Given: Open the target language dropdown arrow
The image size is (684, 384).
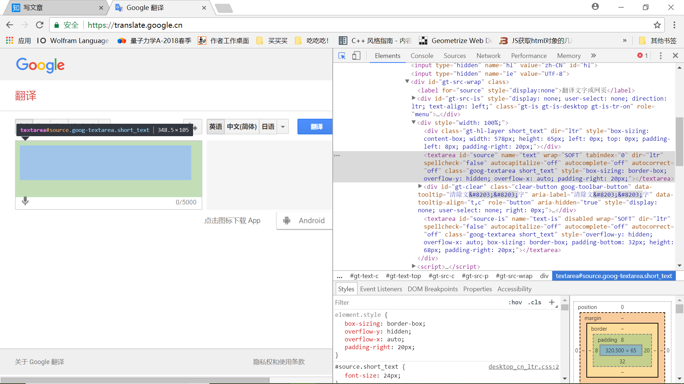Looking at the screenshot, I should click(283, 127).
